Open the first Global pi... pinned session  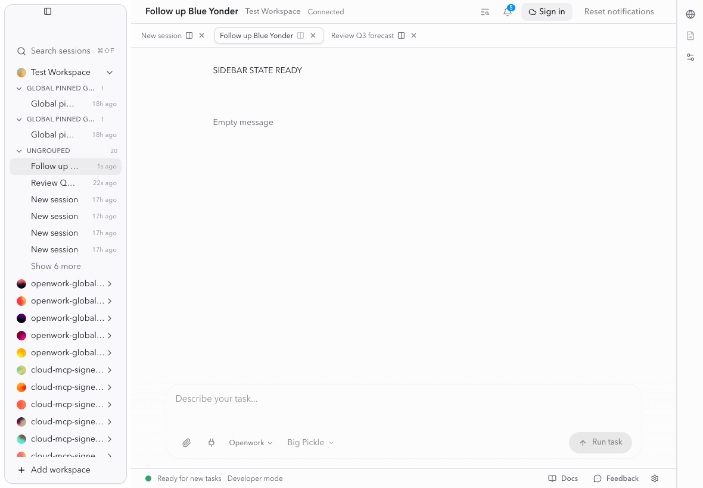pyautogui.click(x=66, y=104)
